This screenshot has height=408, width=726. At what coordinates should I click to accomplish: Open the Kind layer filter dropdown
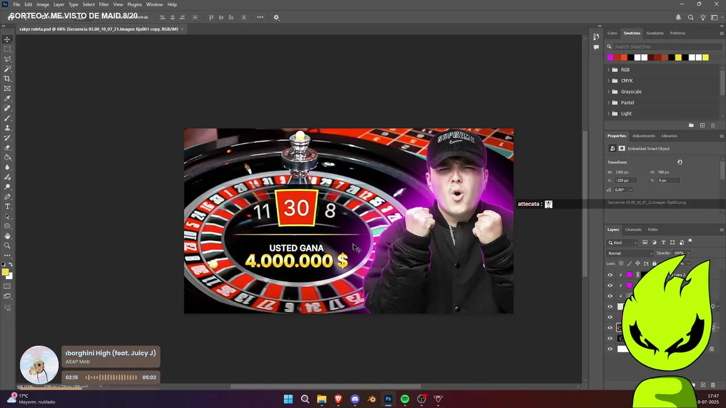[622, 243]
